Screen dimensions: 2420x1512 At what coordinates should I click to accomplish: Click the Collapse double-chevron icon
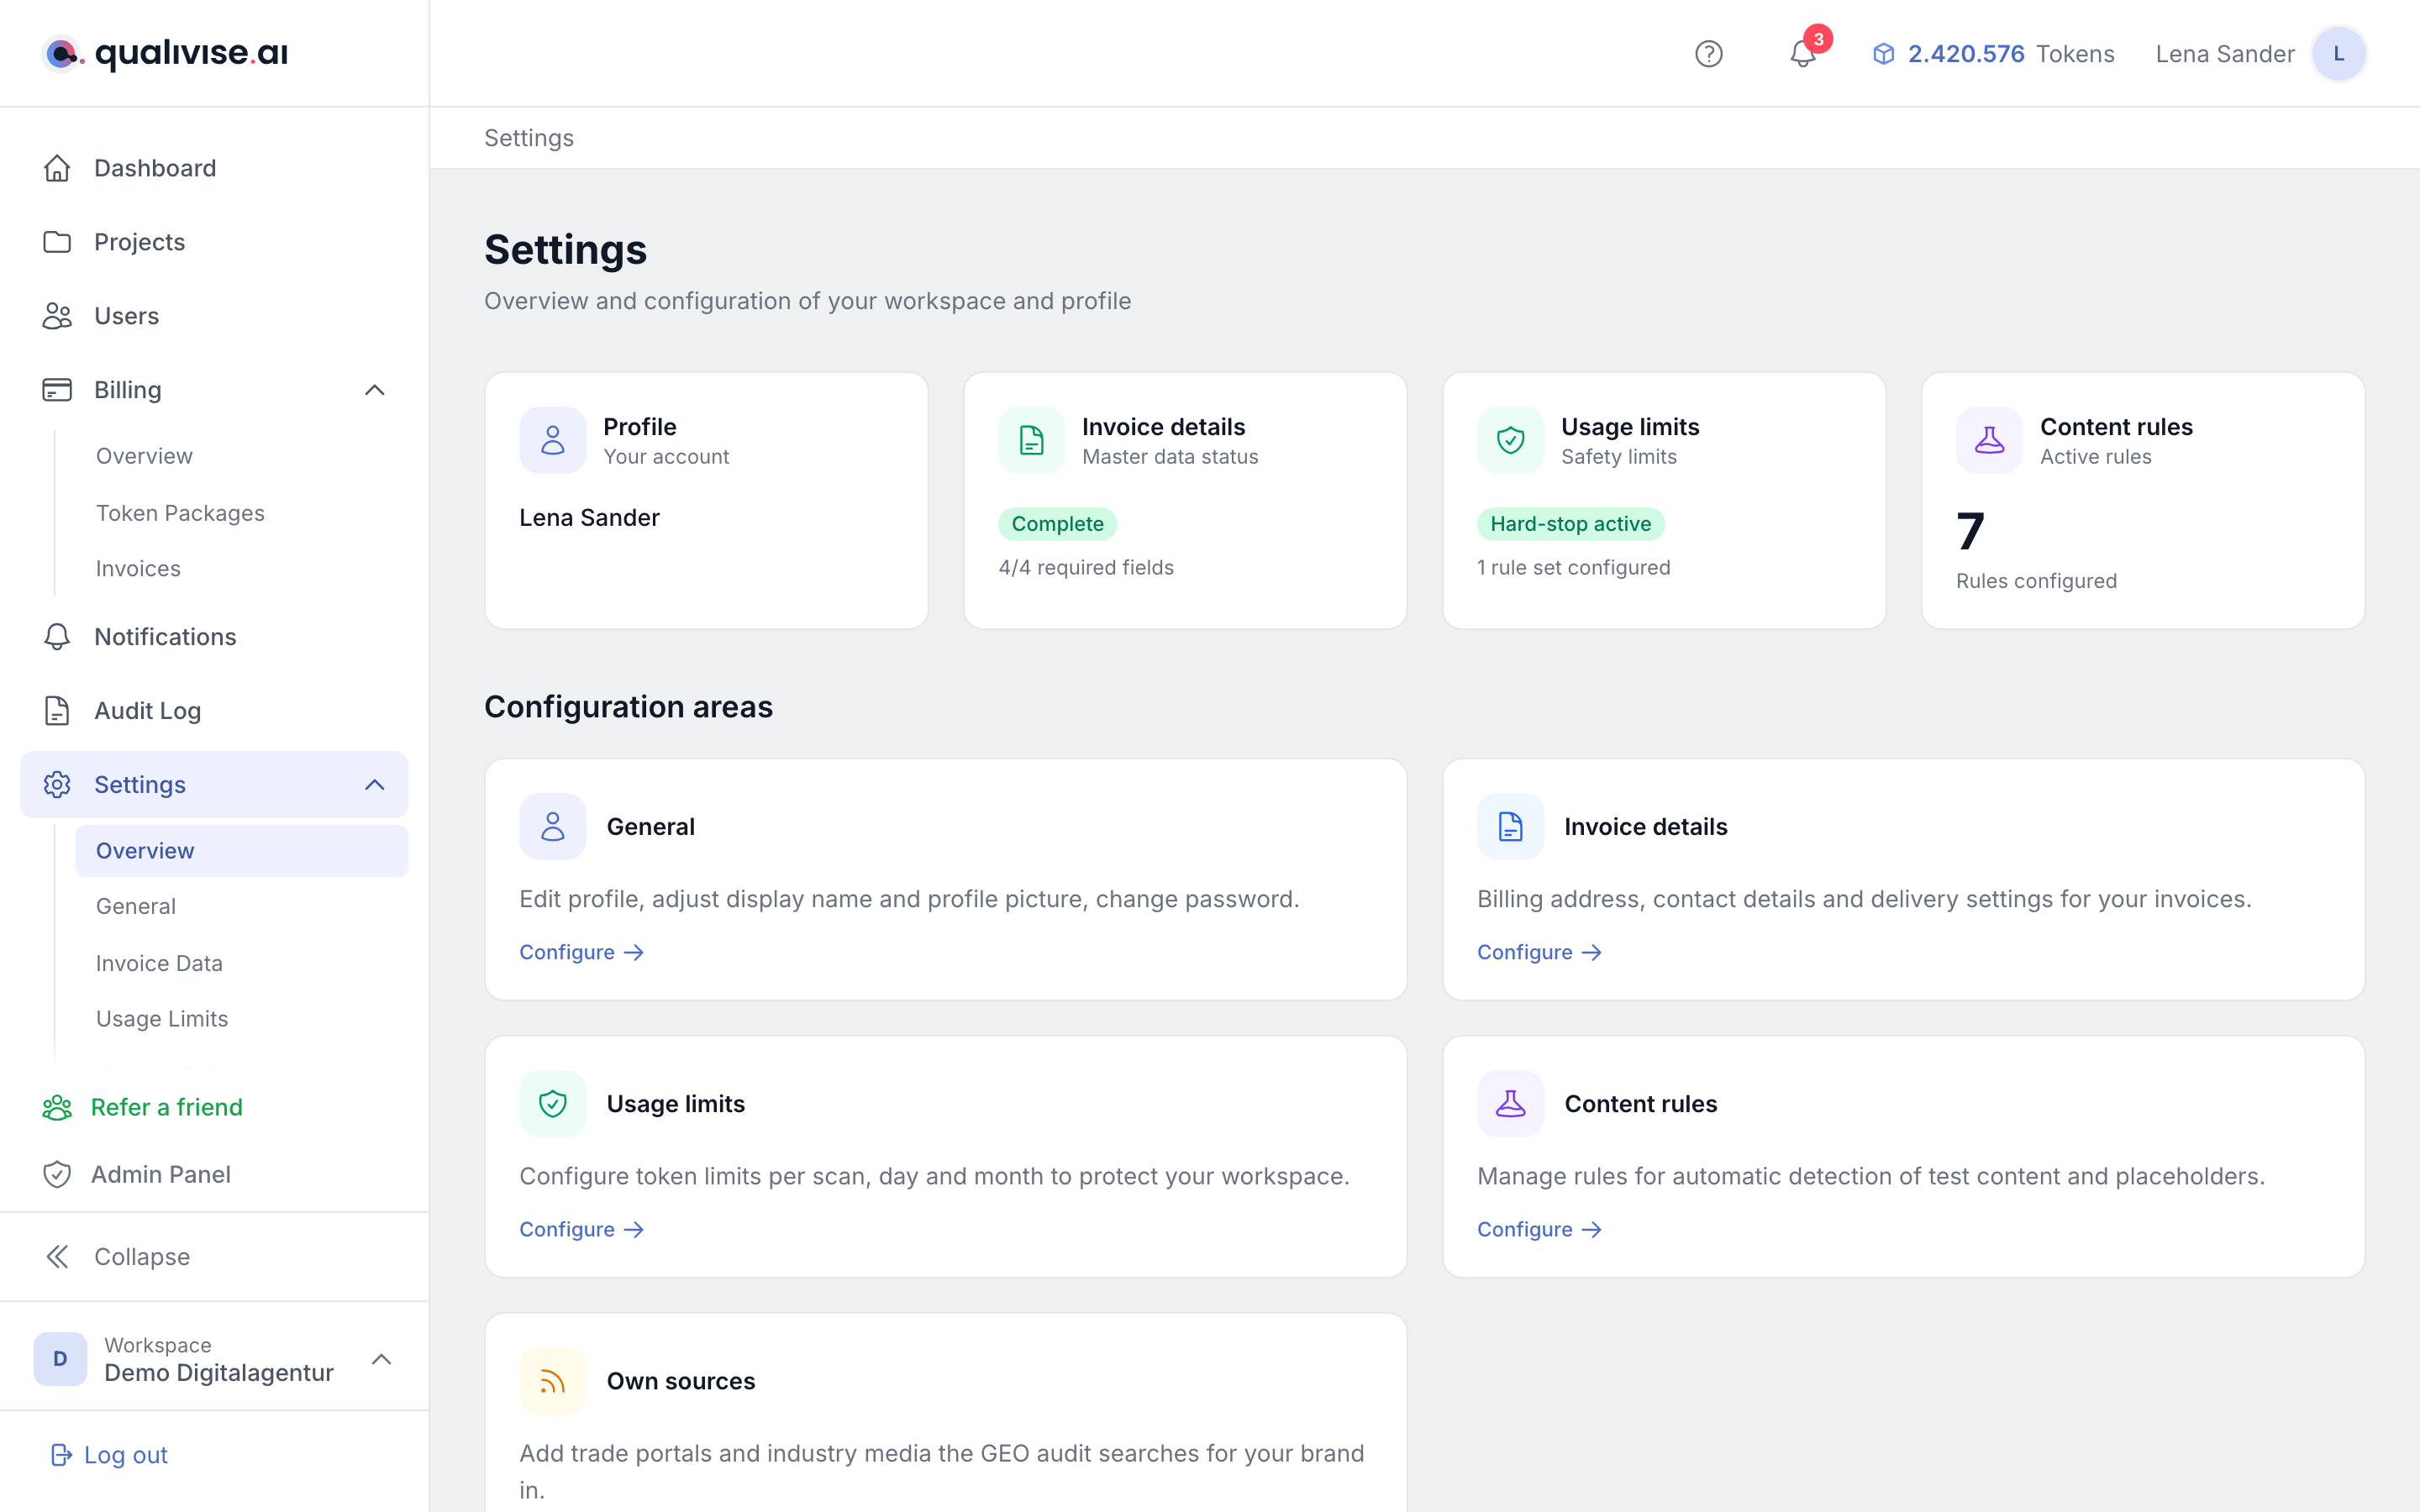(57, 1257)
